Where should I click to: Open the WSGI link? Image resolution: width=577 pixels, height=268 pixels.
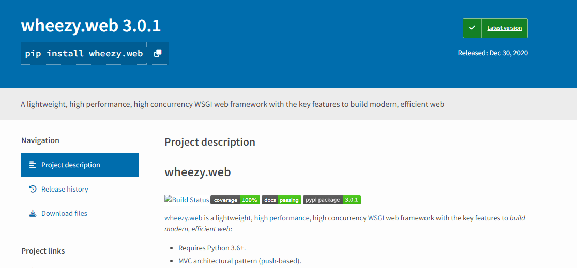376,218
